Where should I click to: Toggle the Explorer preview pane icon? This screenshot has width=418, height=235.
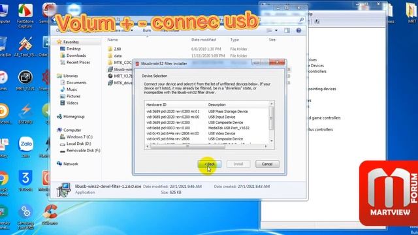[x=287, y=31]
